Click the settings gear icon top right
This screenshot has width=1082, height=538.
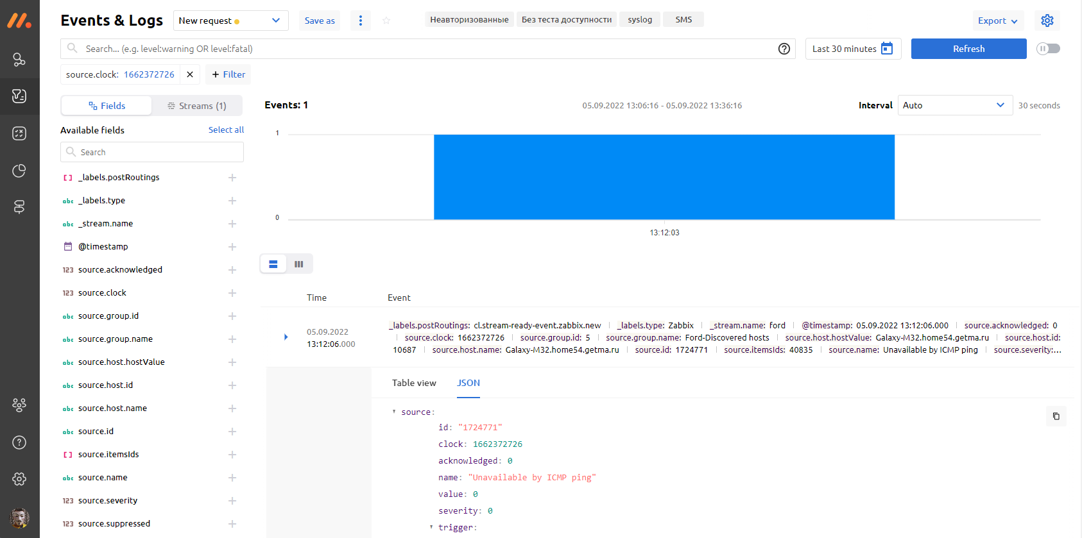tap(1047, 21)
